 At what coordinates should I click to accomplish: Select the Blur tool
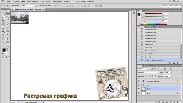click(x=3, y=35)
